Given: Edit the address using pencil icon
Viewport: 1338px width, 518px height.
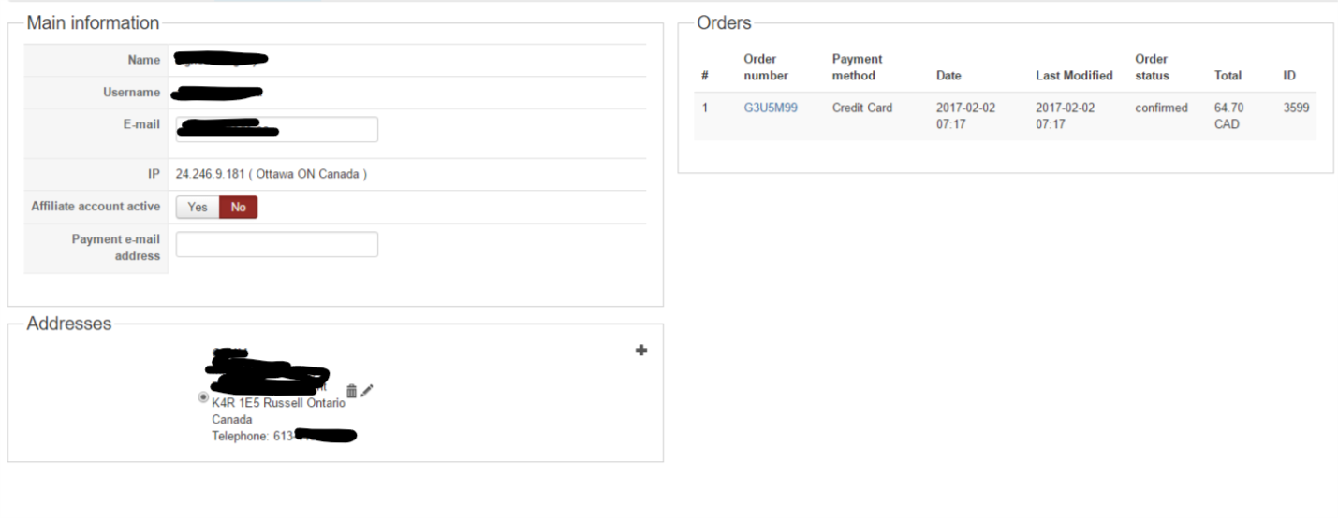Looking at the screenshot, I should 367,390.
